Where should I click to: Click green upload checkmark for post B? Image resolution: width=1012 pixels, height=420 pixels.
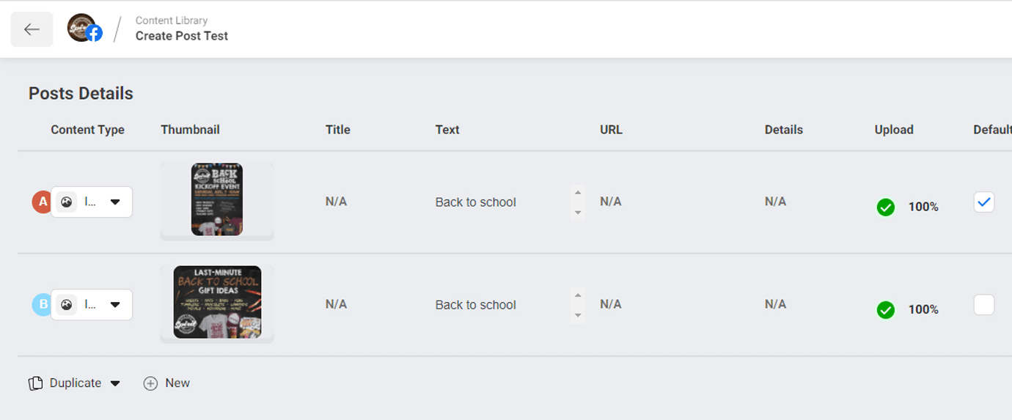pyautogui.click(x=886, y=310)
